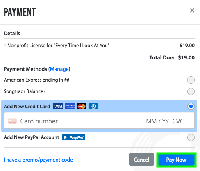The image size is (200, 171).
Task: Click the PayPal logo badge
Action: tap(73, 137)
